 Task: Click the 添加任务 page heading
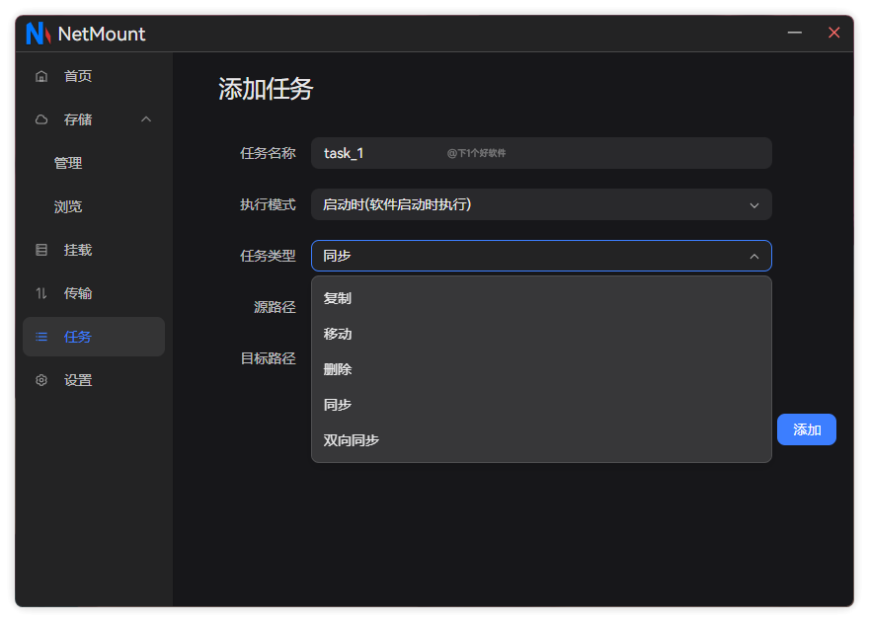click(266, 89)
